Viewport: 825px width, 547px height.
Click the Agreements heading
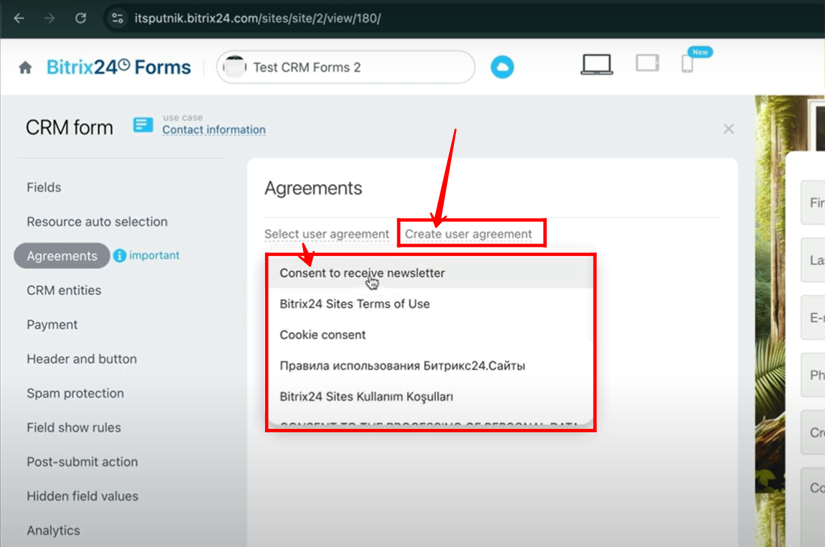[313, 188]
